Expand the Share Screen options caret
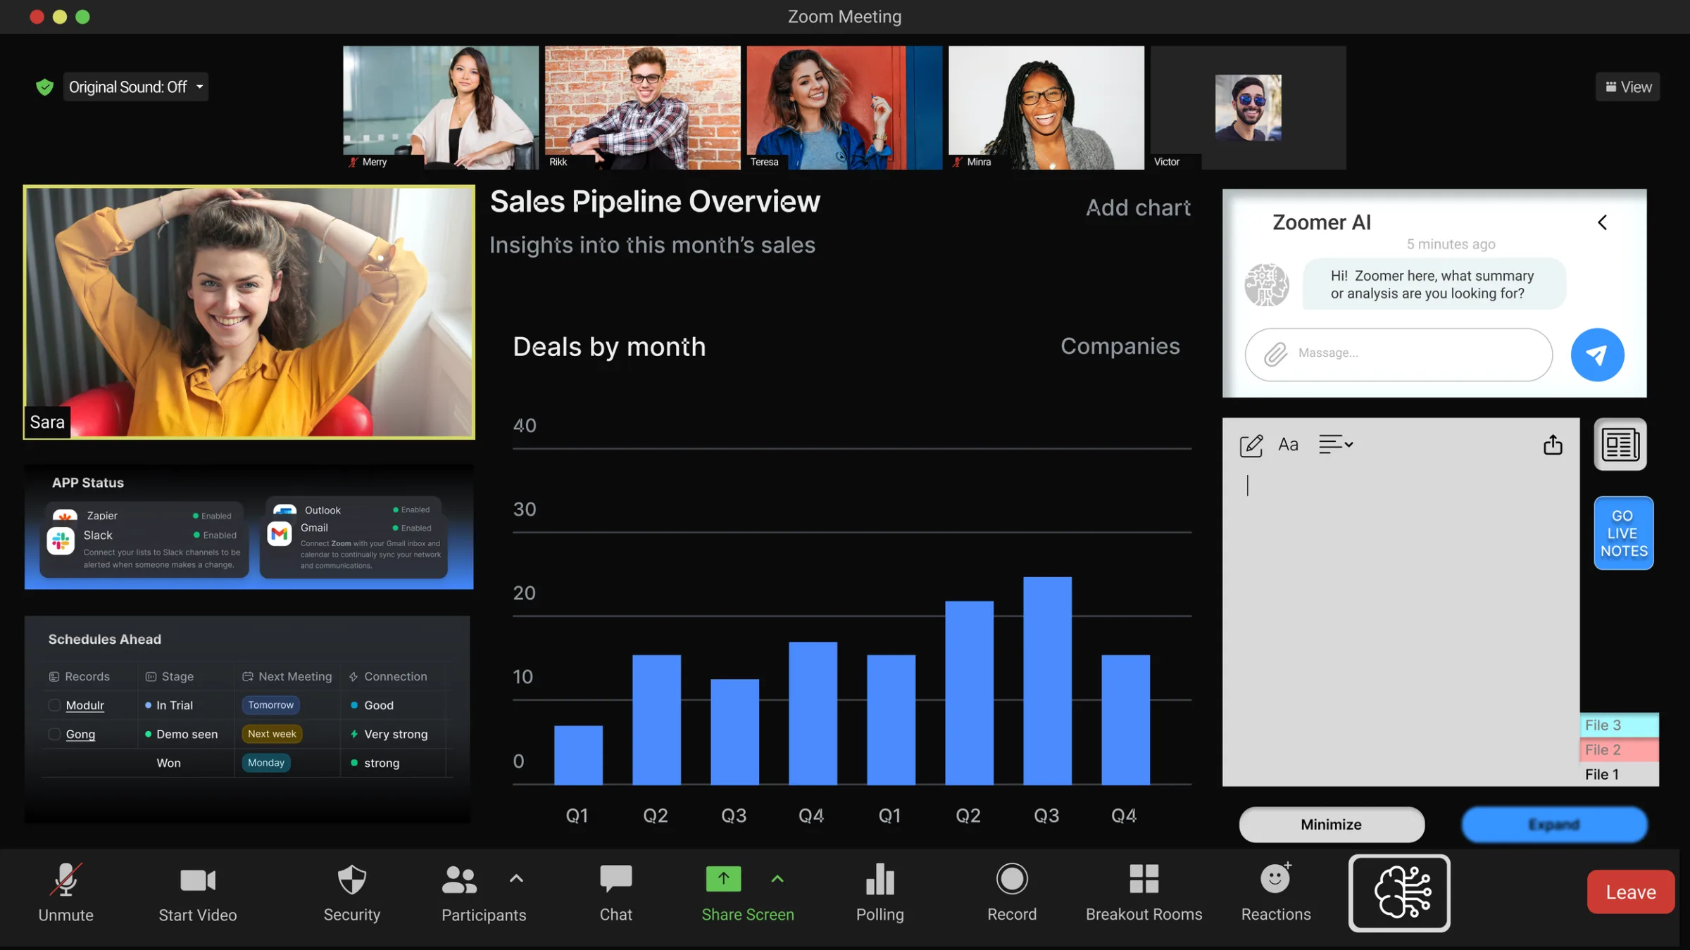 pos(777,878)
